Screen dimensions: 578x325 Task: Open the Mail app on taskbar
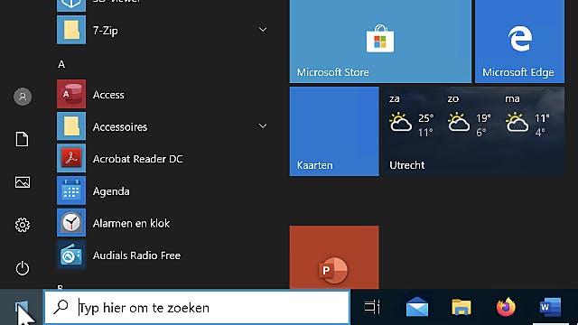(417, 307)
